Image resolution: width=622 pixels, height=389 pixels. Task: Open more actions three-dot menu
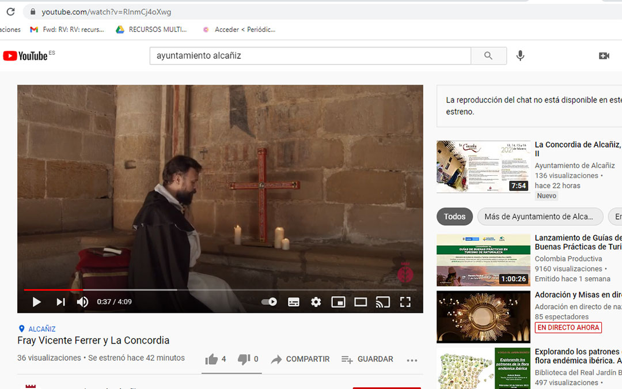click(x=412, y=360)
